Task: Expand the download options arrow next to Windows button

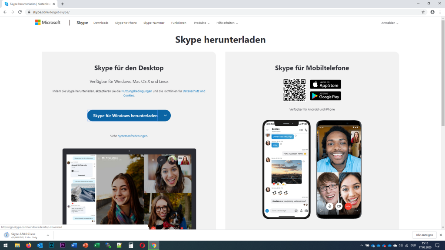Action: click(165, 115)
